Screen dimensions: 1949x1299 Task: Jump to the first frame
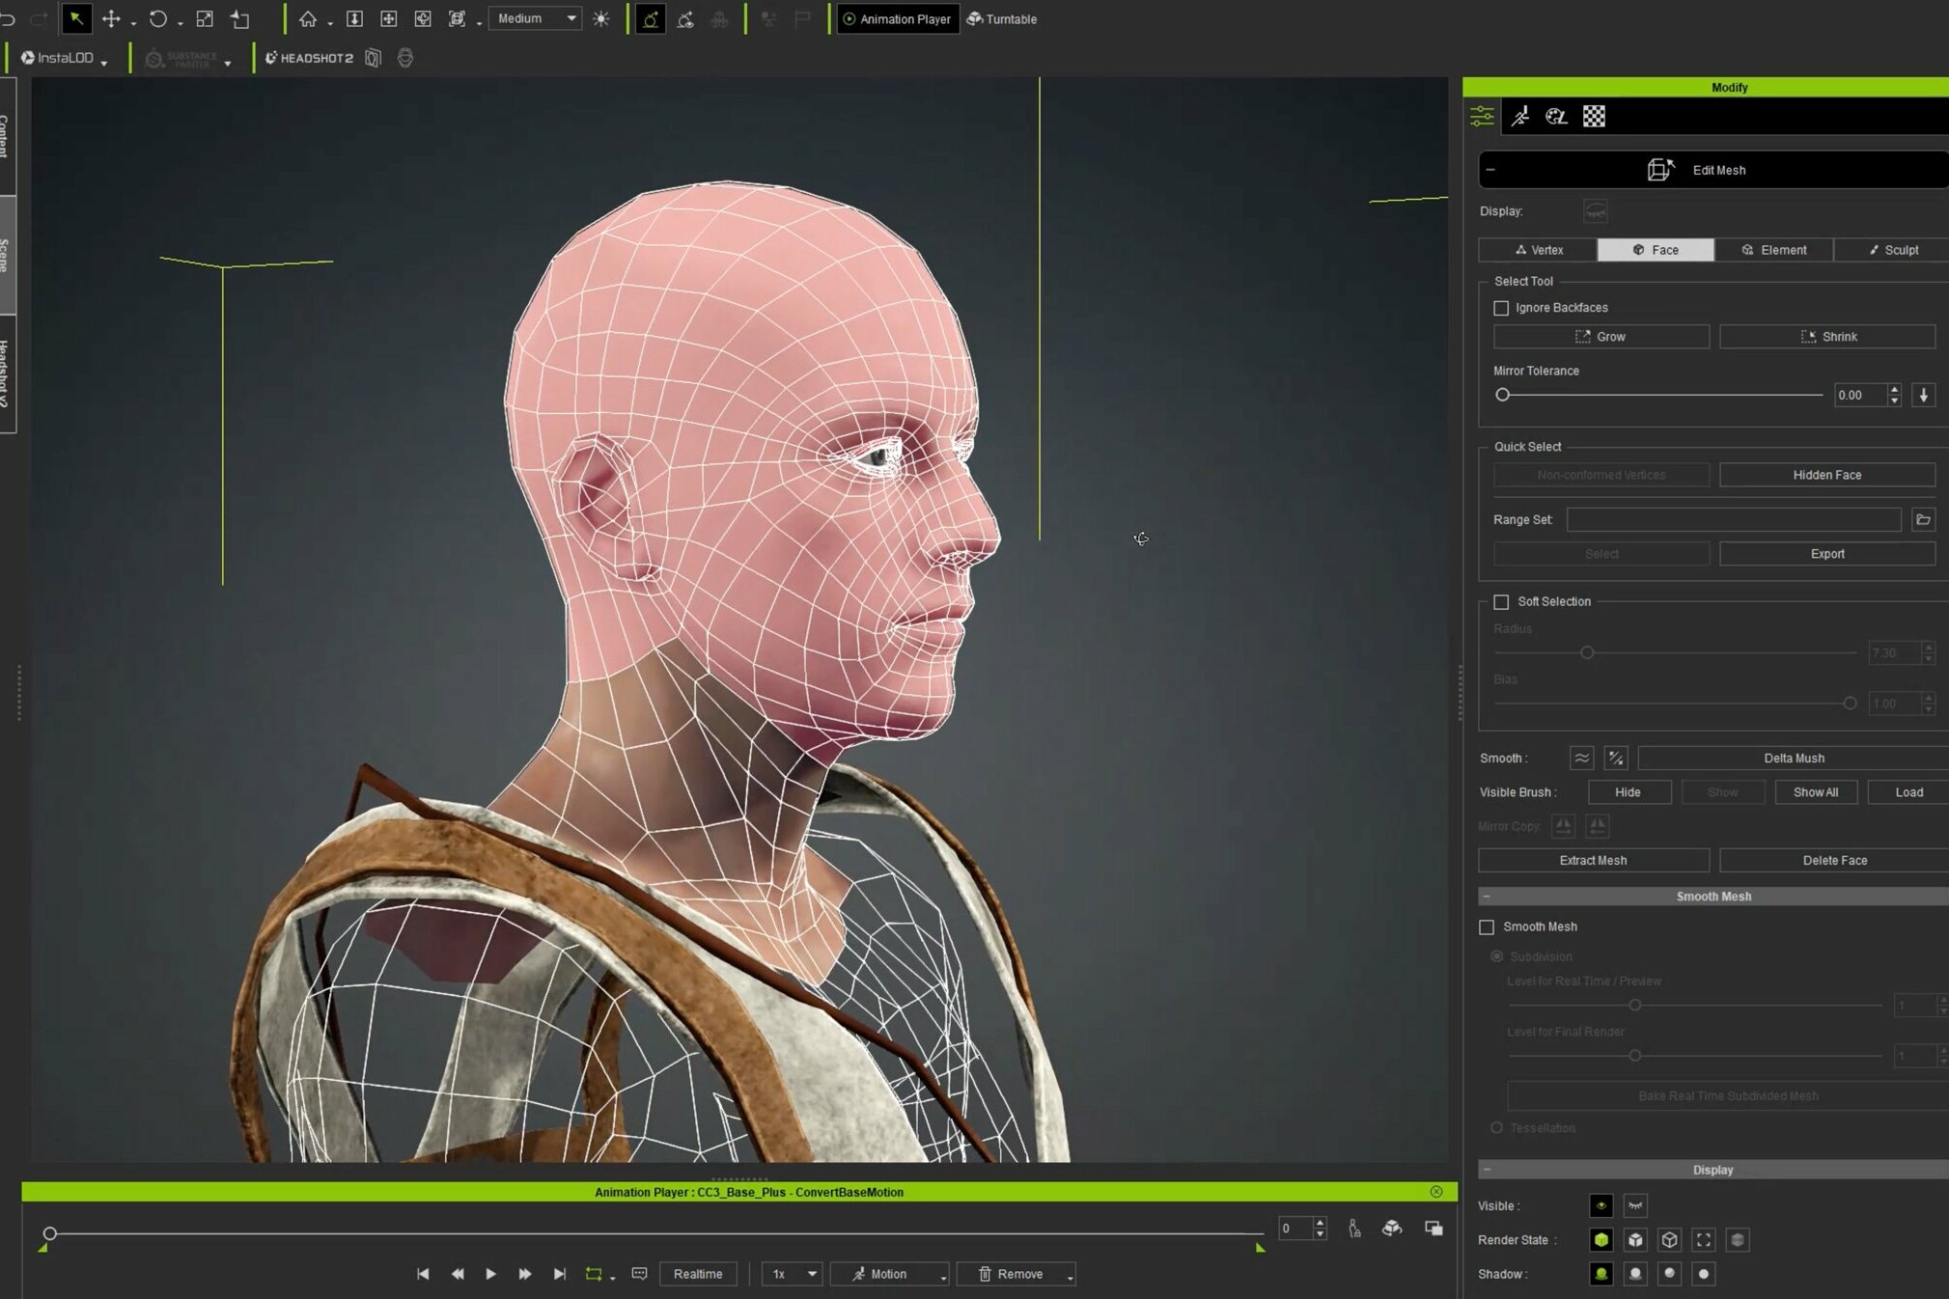tap(423, 1274)
